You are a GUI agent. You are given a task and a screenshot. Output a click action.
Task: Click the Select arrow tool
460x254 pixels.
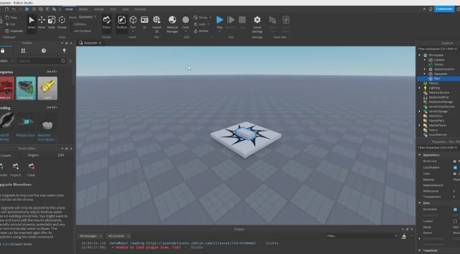coord(32,22)
